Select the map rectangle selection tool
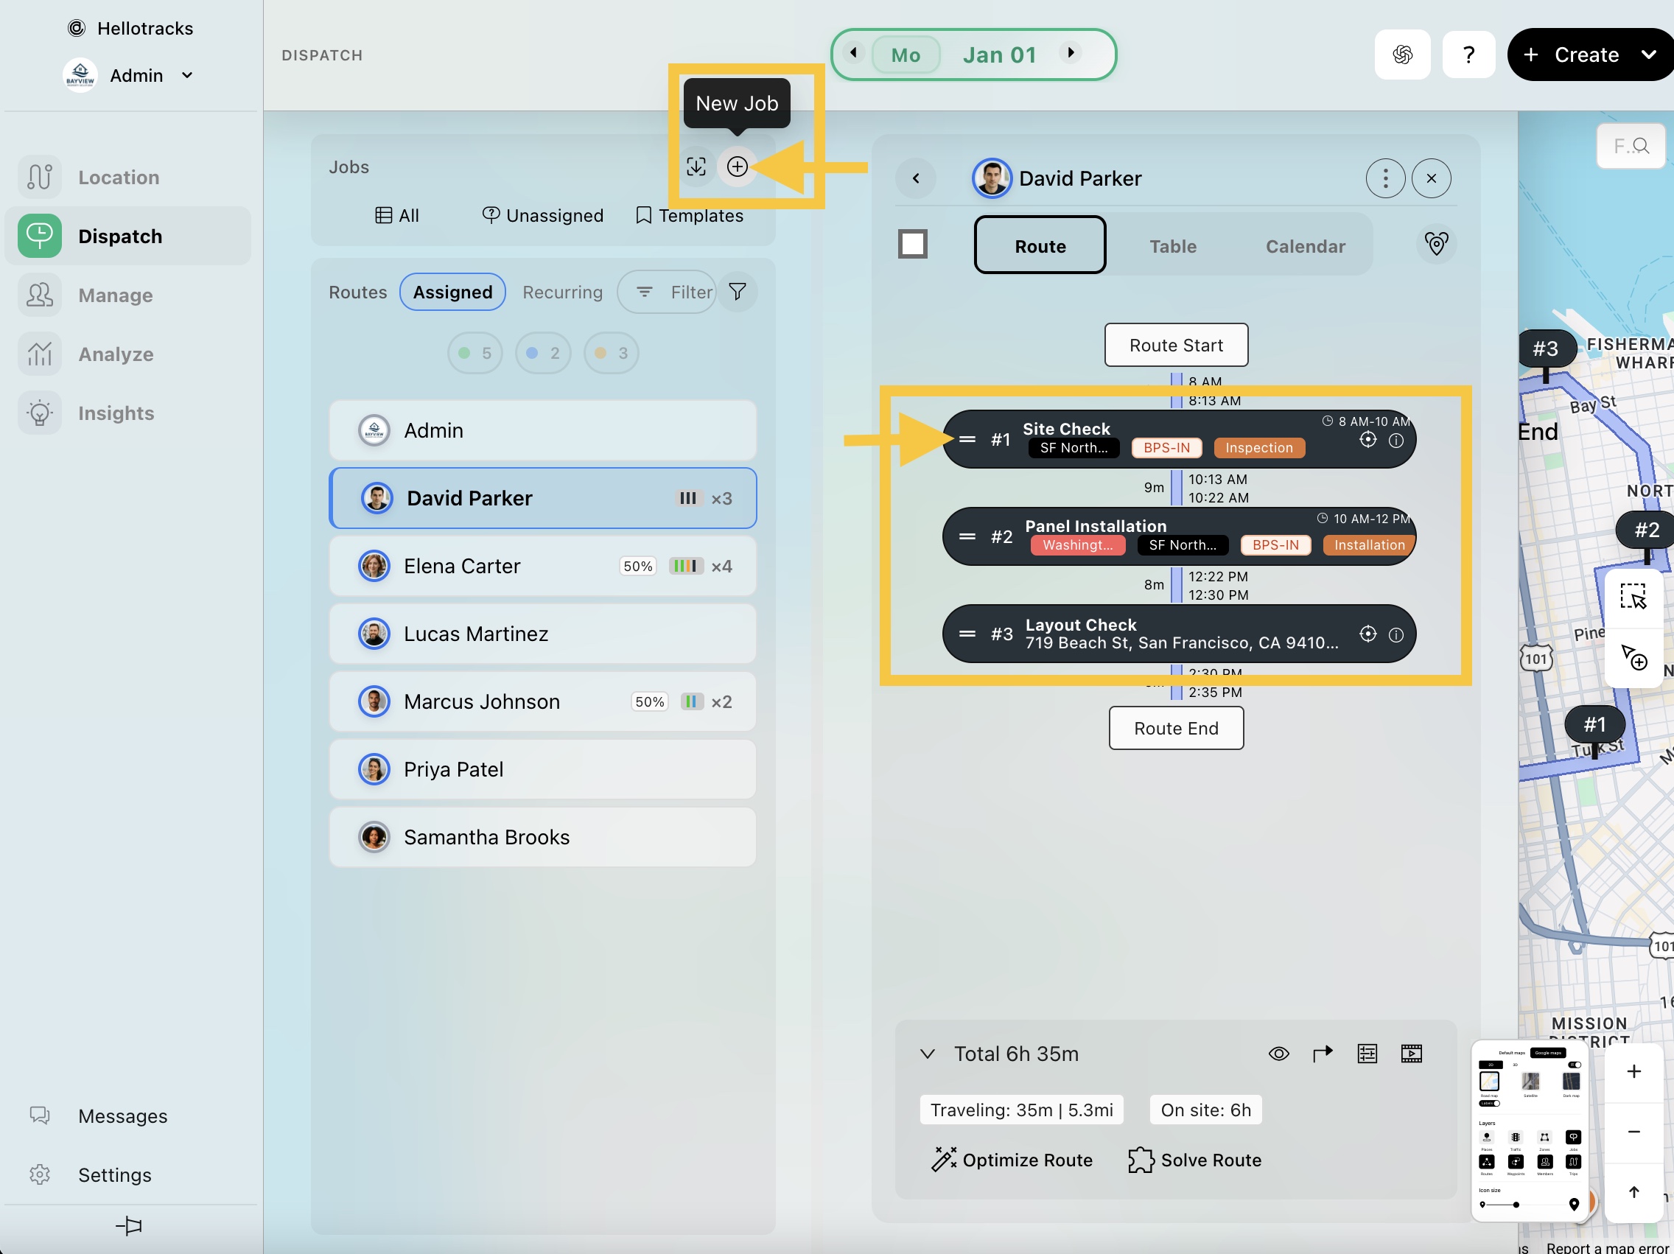The image size is (1674, 1254). pos(1633,596)
